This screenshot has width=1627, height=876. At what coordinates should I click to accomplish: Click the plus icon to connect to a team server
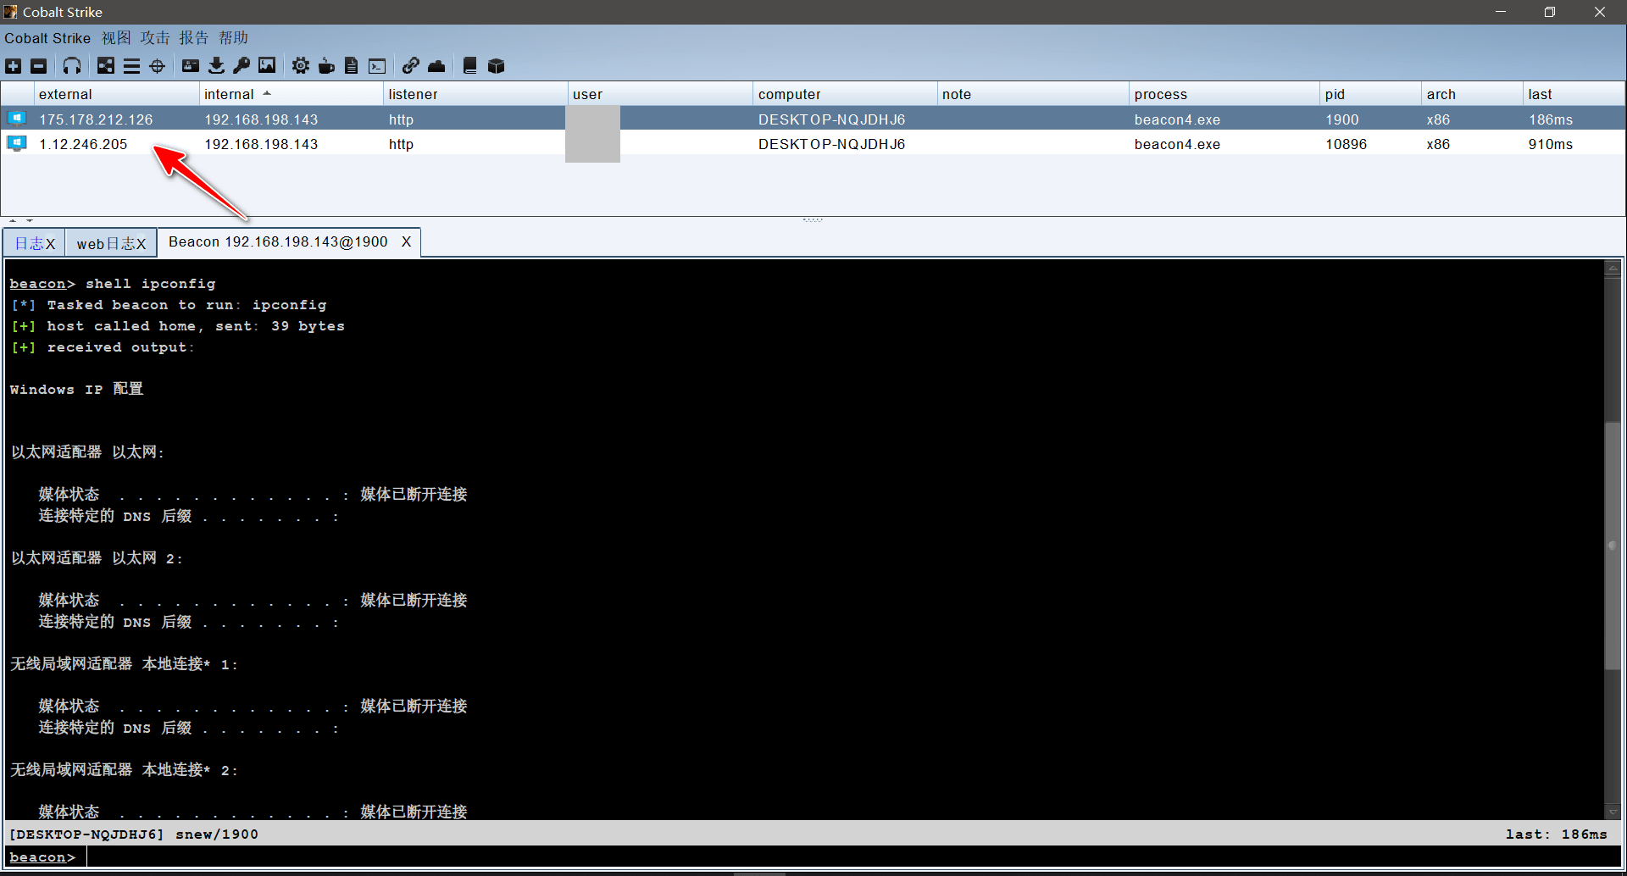tap(14, 66)
